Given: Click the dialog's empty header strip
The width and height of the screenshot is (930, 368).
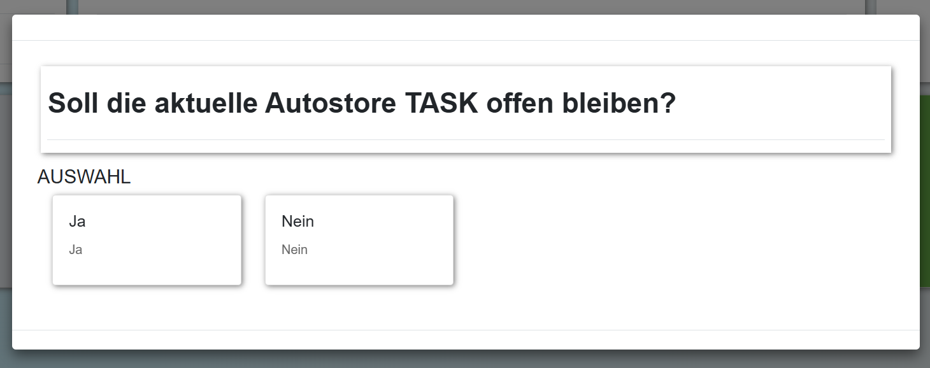Looking at the screenshot, I should tap(465, 27).
